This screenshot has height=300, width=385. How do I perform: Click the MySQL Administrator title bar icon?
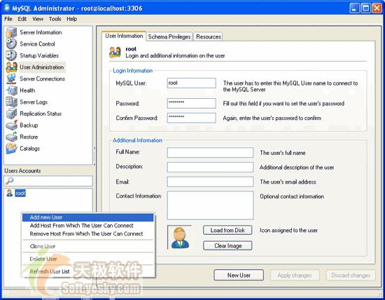[x=6, y=8]
